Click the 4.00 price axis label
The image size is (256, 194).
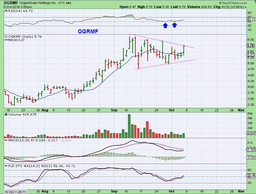coord(250,87)
